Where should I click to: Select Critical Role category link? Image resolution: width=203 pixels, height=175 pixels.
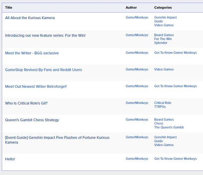click(x=163, y=103)
